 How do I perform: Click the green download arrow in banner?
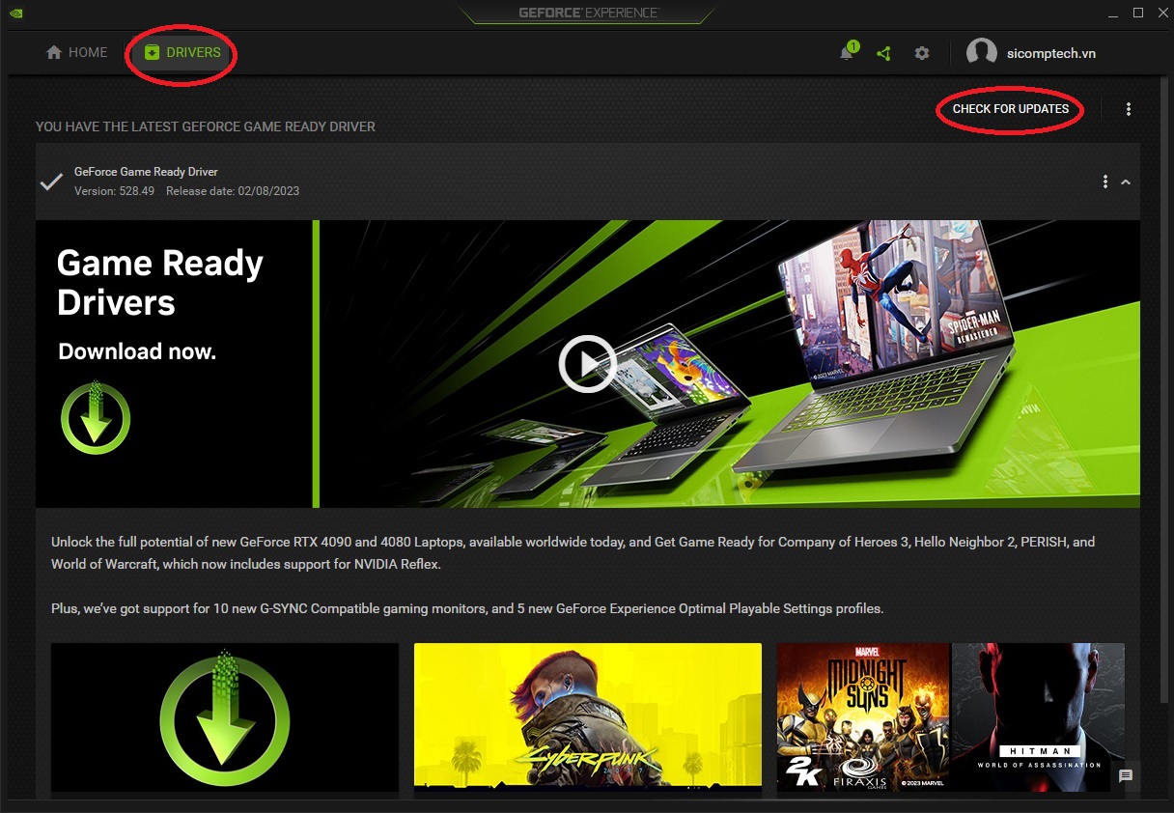[96, 418]
